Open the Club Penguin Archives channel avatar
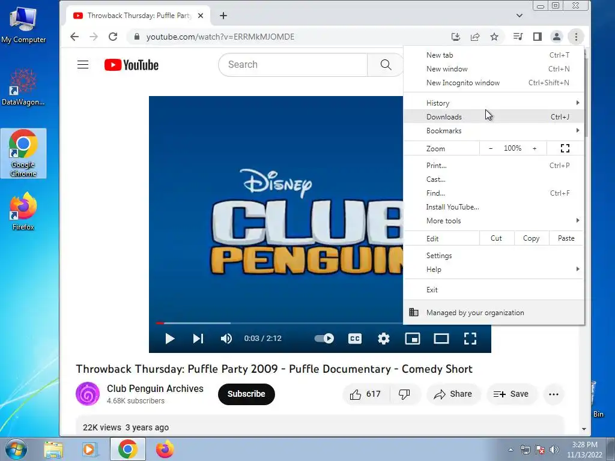The height and width of the screenshot is (461, 615). point(88,394)
